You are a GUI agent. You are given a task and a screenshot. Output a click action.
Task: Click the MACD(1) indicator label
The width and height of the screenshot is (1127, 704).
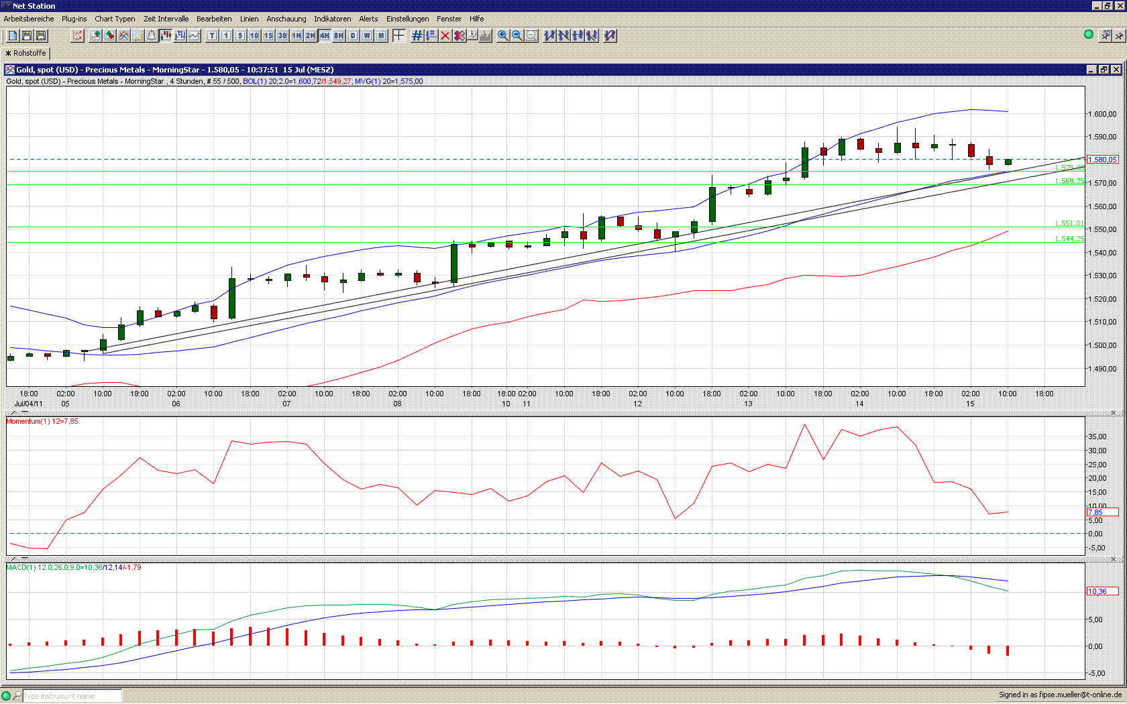74,567
